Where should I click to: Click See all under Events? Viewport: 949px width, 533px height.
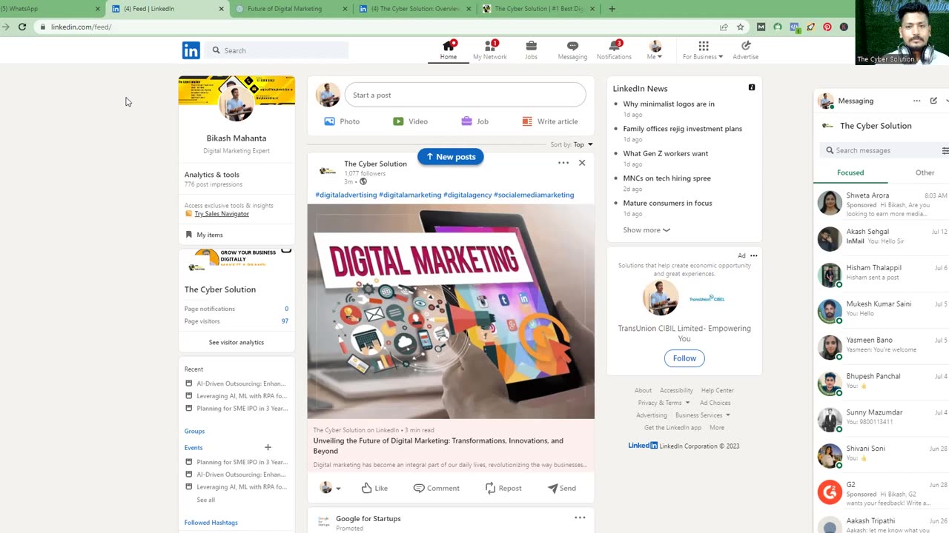(x=206, y=500)
